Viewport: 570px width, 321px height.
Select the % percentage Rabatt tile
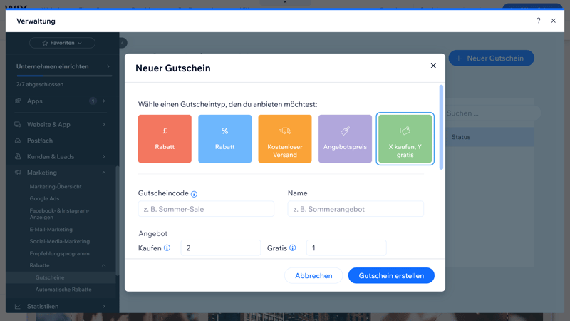click(224, 138)
